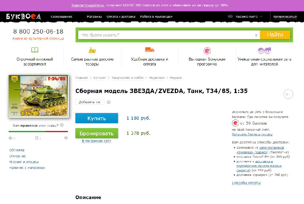Expand the В магазинах сети link
The width and height of the screenshot is (304, 204).
(97, 141)
